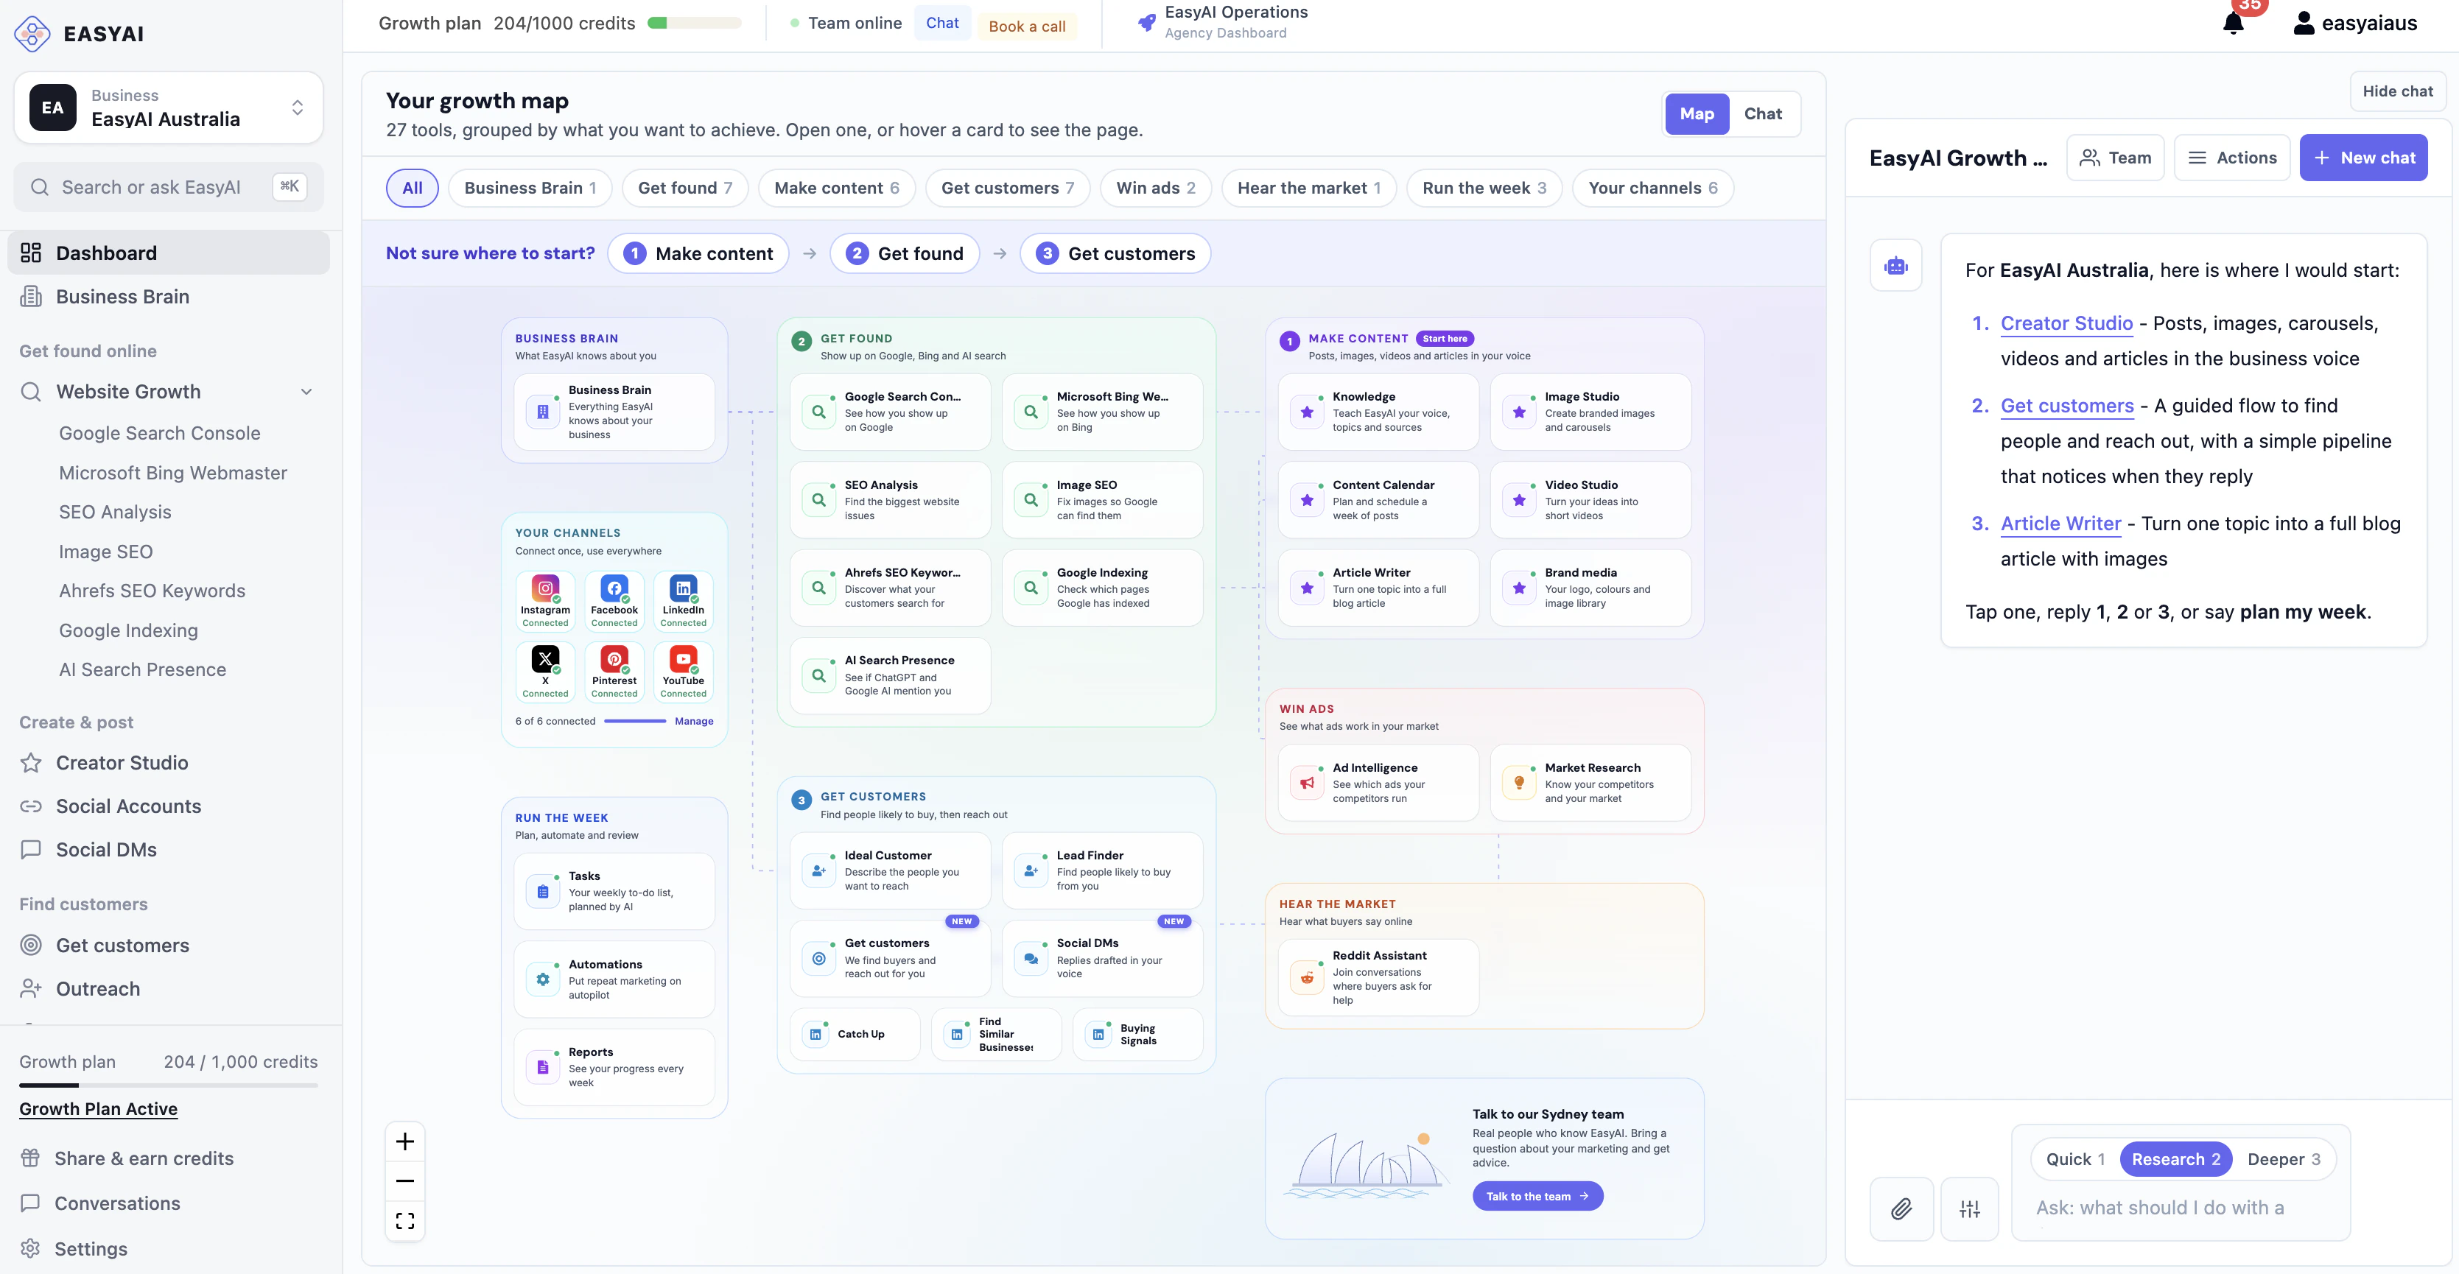
Task: Open the X channel icon
Action: (545, 658)
